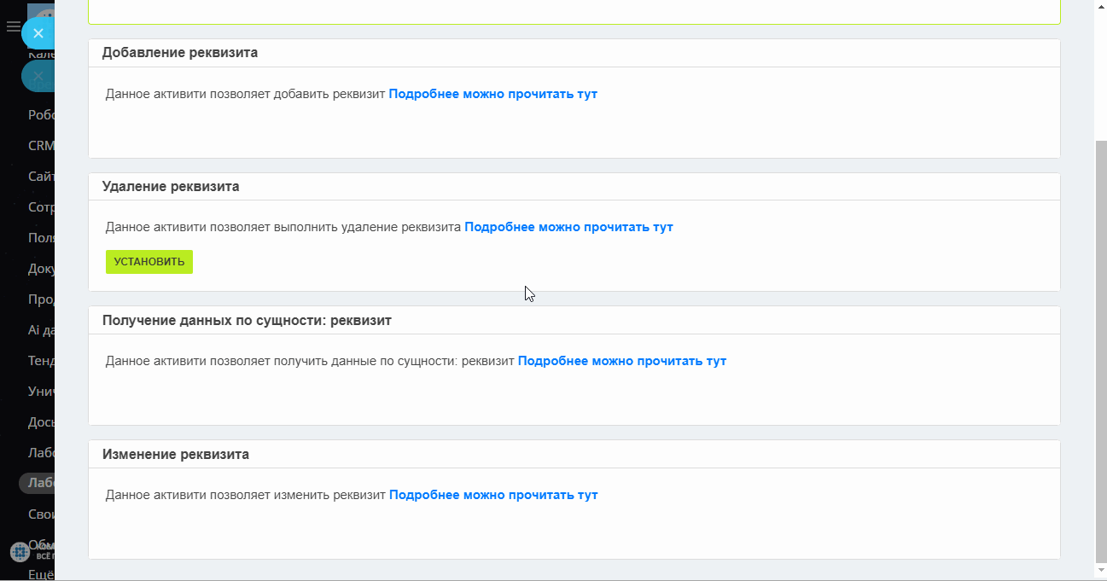
Task: Open the Тенд… item in left sidebar
Action: (x=41, y=361)
